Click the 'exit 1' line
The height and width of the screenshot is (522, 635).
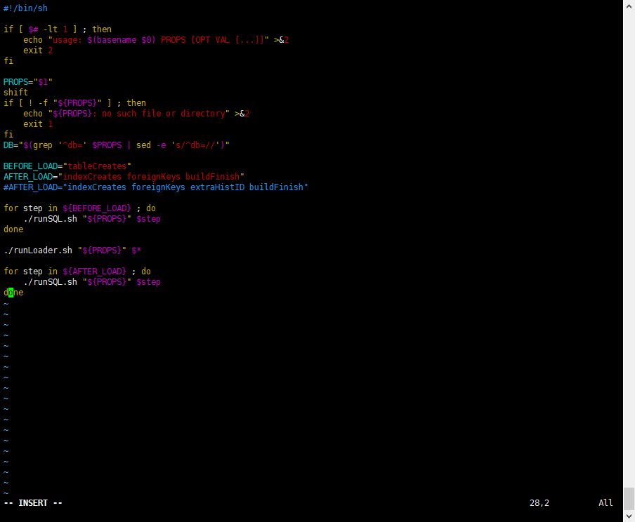point(38,123)
